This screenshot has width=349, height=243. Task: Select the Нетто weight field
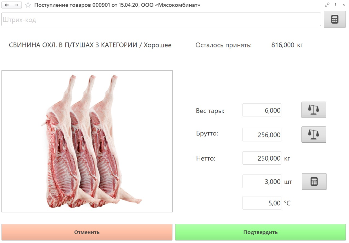(x=262, y=158)
